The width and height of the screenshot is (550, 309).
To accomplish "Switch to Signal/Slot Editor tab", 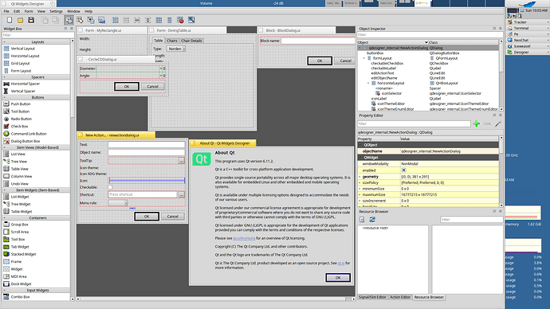I will point(372,297).
